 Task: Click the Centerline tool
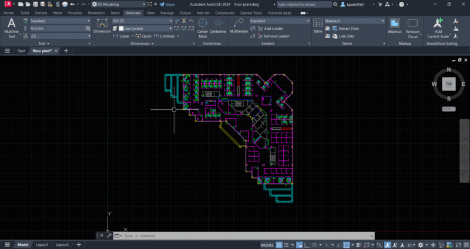[218, 26]
